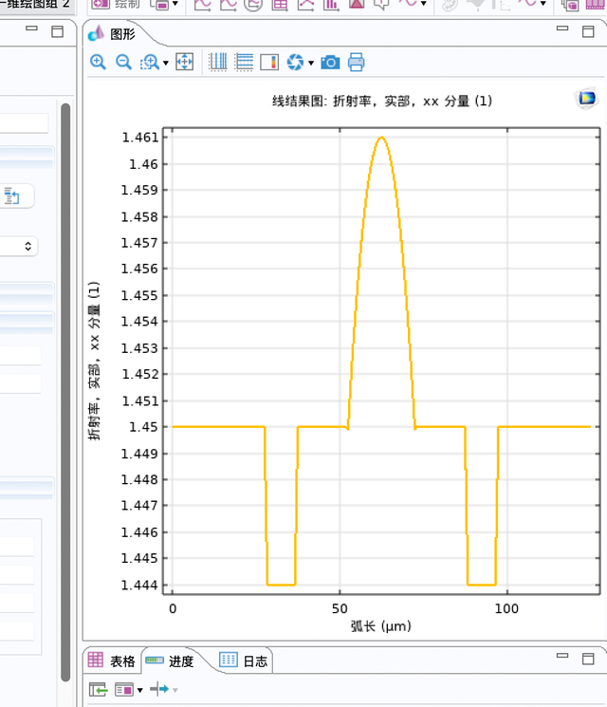Click the magenta panel layout icon
Screen dimensions: 607x707
pos(124,689)
